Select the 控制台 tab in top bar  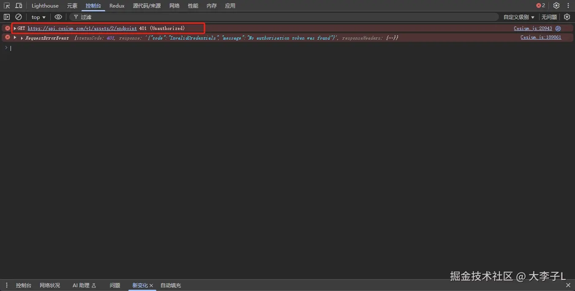click(x=93, y=6)
